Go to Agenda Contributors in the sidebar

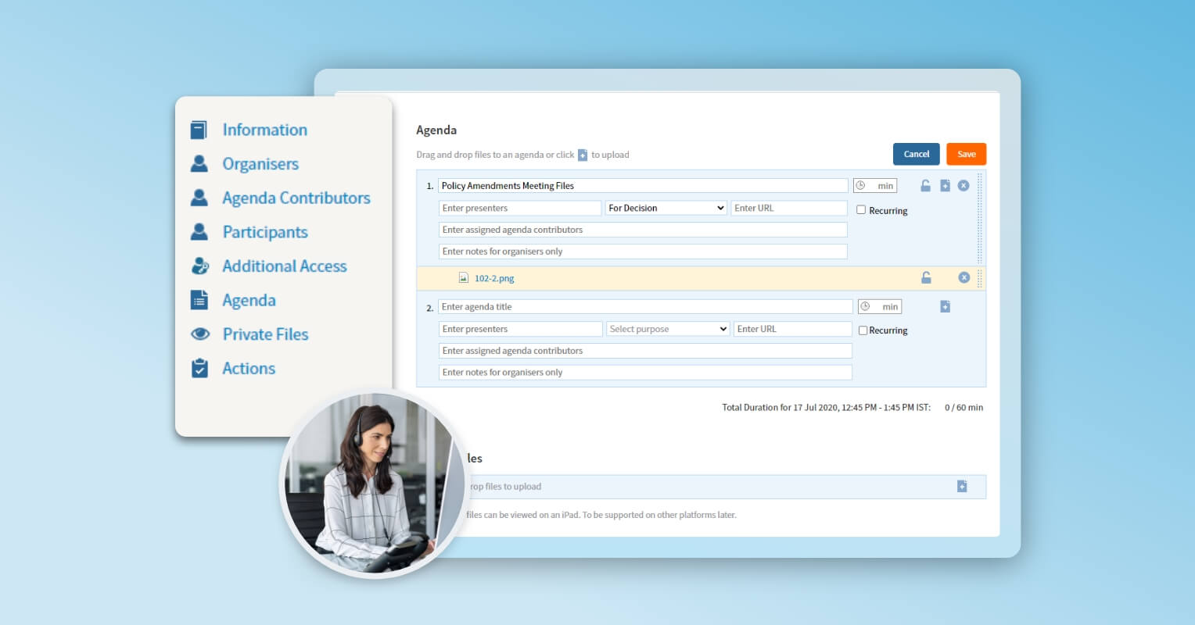[296, 198]
